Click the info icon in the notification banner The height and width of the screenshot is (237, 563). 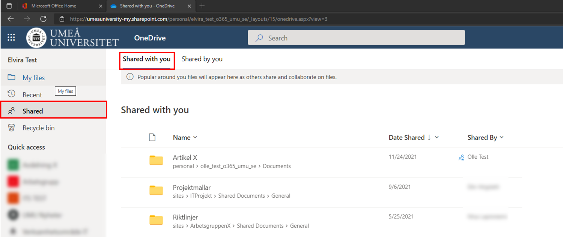click(129, 76)
